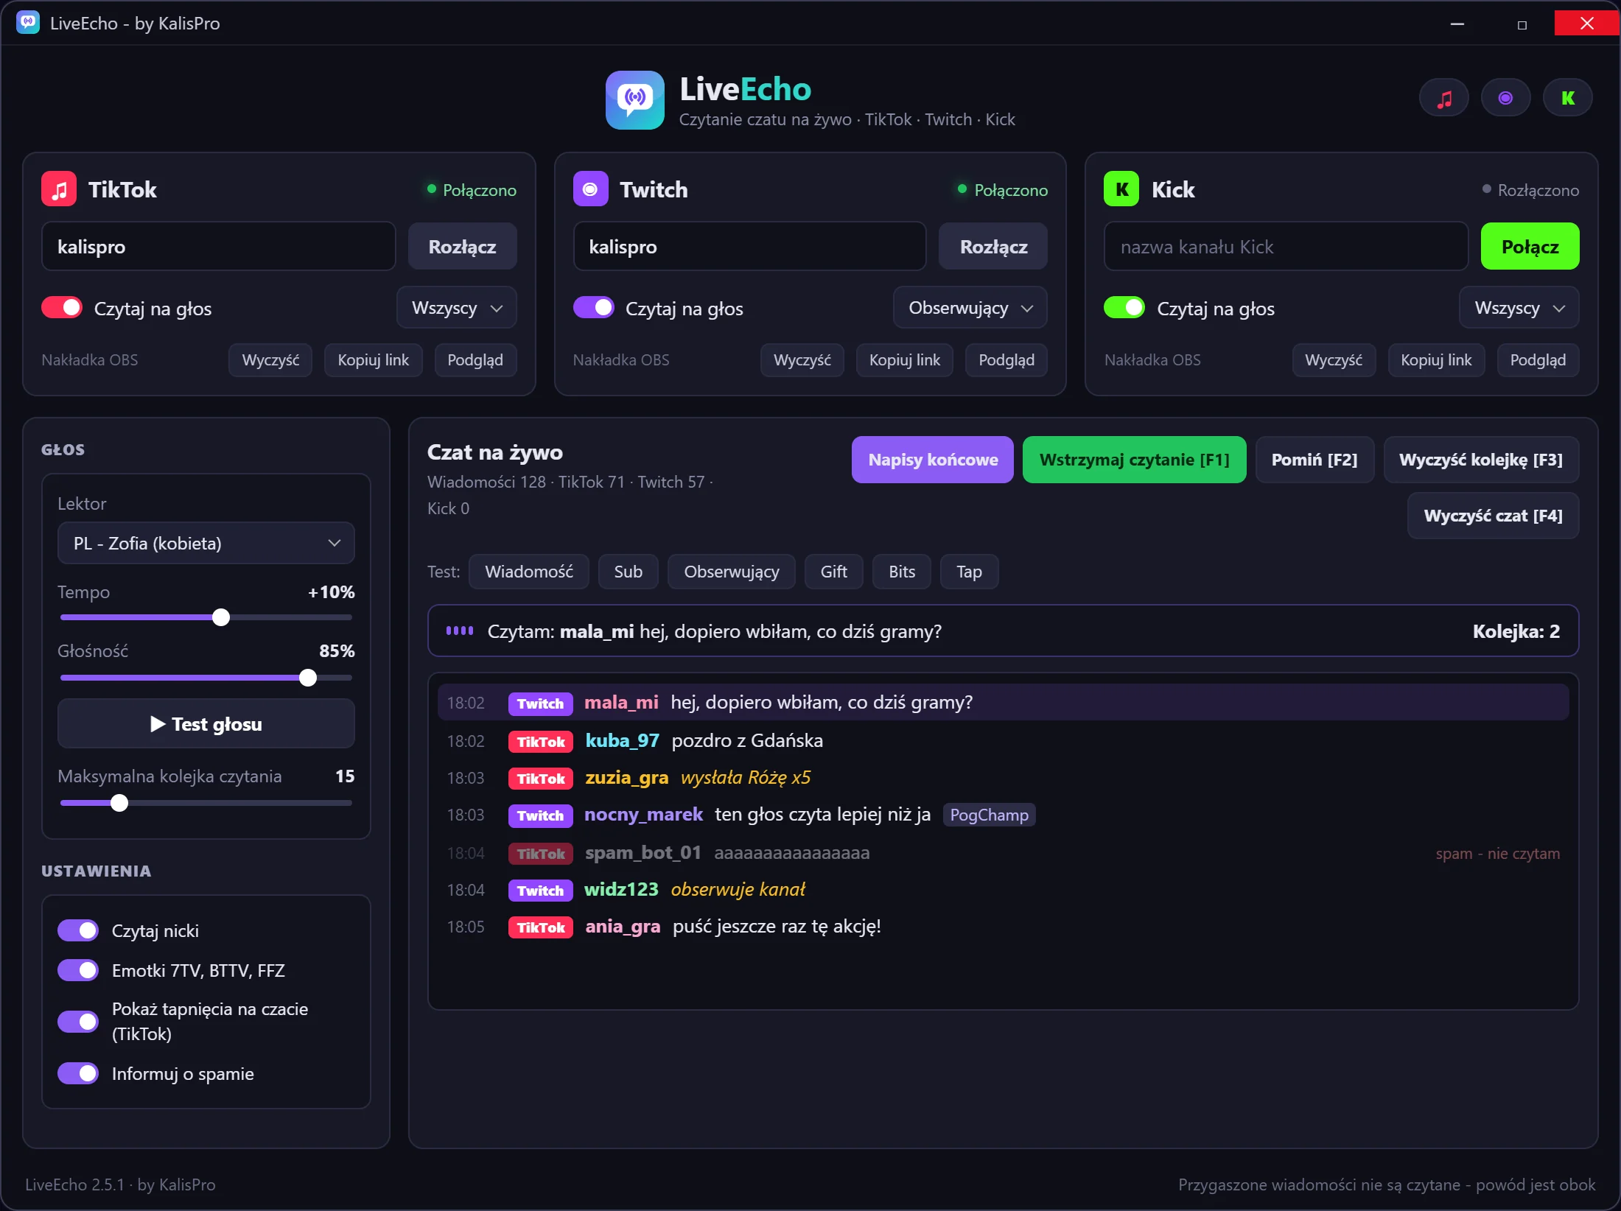Disable the Czytaj nicki setting
Image resolution: width=1621 pixels, height=1211 pixels.
point(78,931)
